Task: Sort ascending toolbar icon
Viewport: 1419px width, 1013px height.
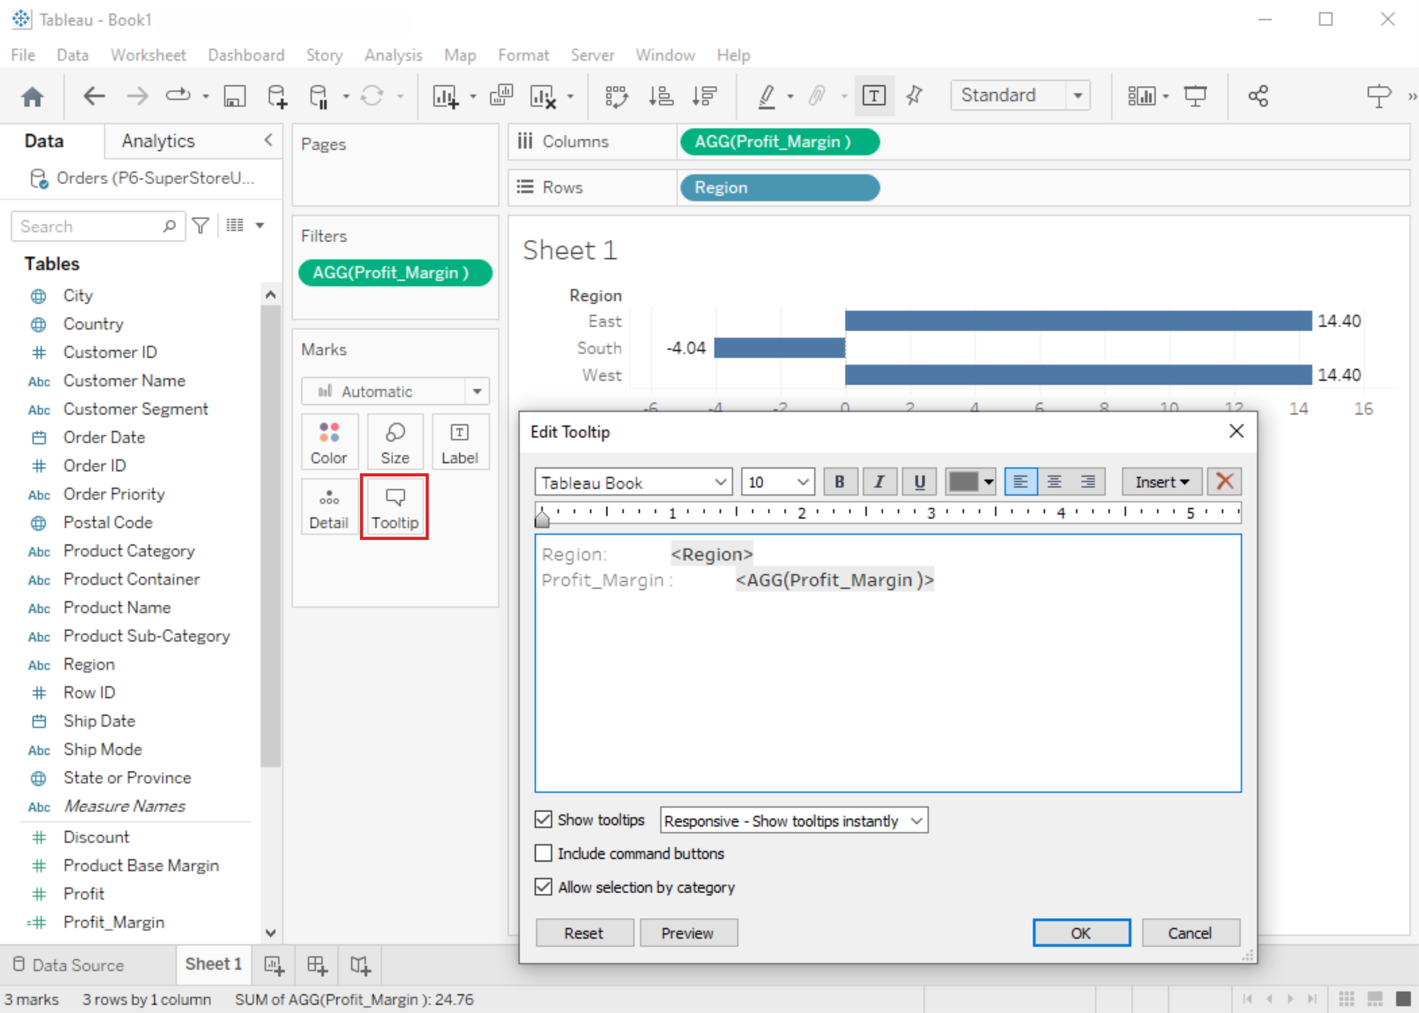Action: click(660, 96)
